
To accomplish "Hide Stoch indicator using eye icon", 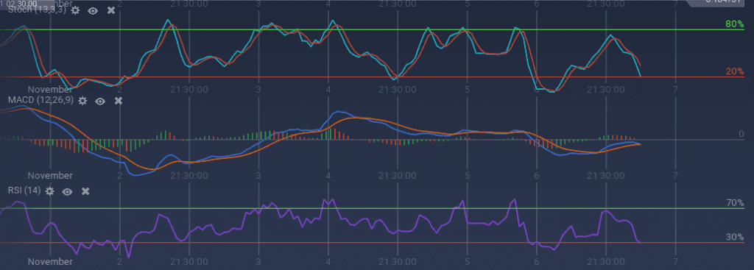I will pos(93,10).
